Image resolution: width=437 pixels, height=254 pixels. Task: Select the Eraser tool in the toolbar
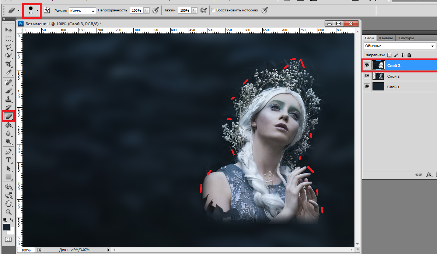tap(8, 116)
